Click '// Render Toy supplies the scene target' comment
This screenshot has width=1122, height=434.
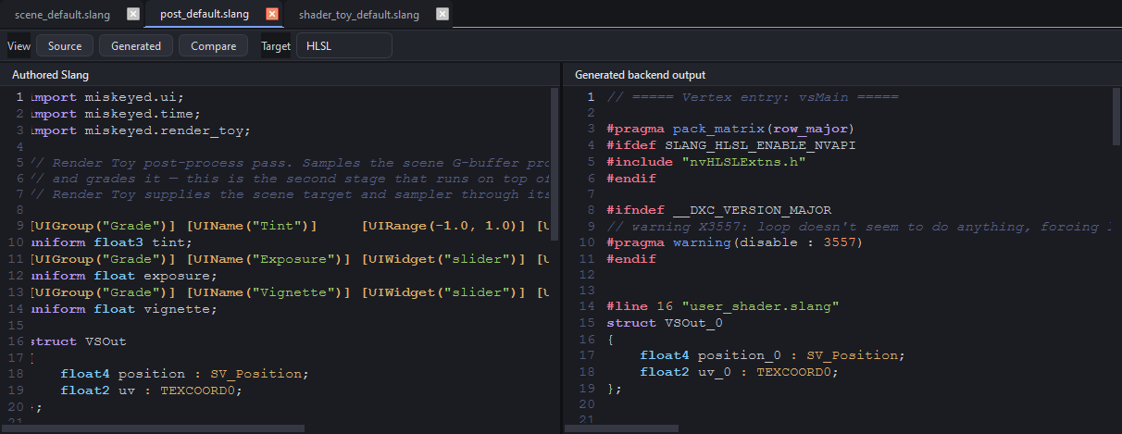point(291,195)
